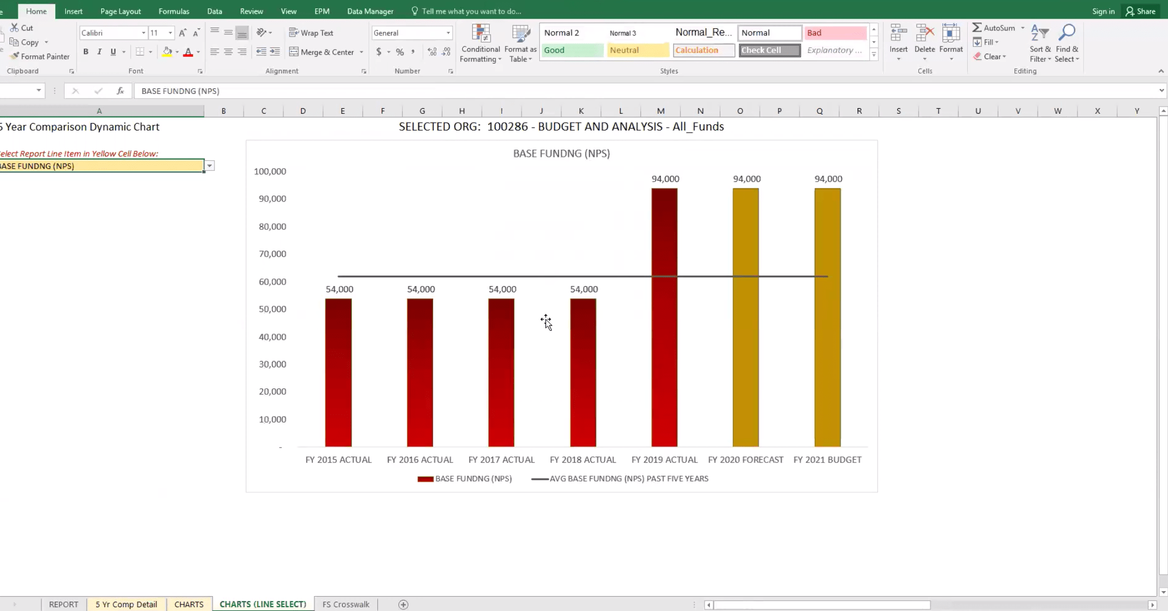The width and height of the screenshot is (1168, 611).
Task: Open the Page Layout ribbon tab
Action: point(120,11)
